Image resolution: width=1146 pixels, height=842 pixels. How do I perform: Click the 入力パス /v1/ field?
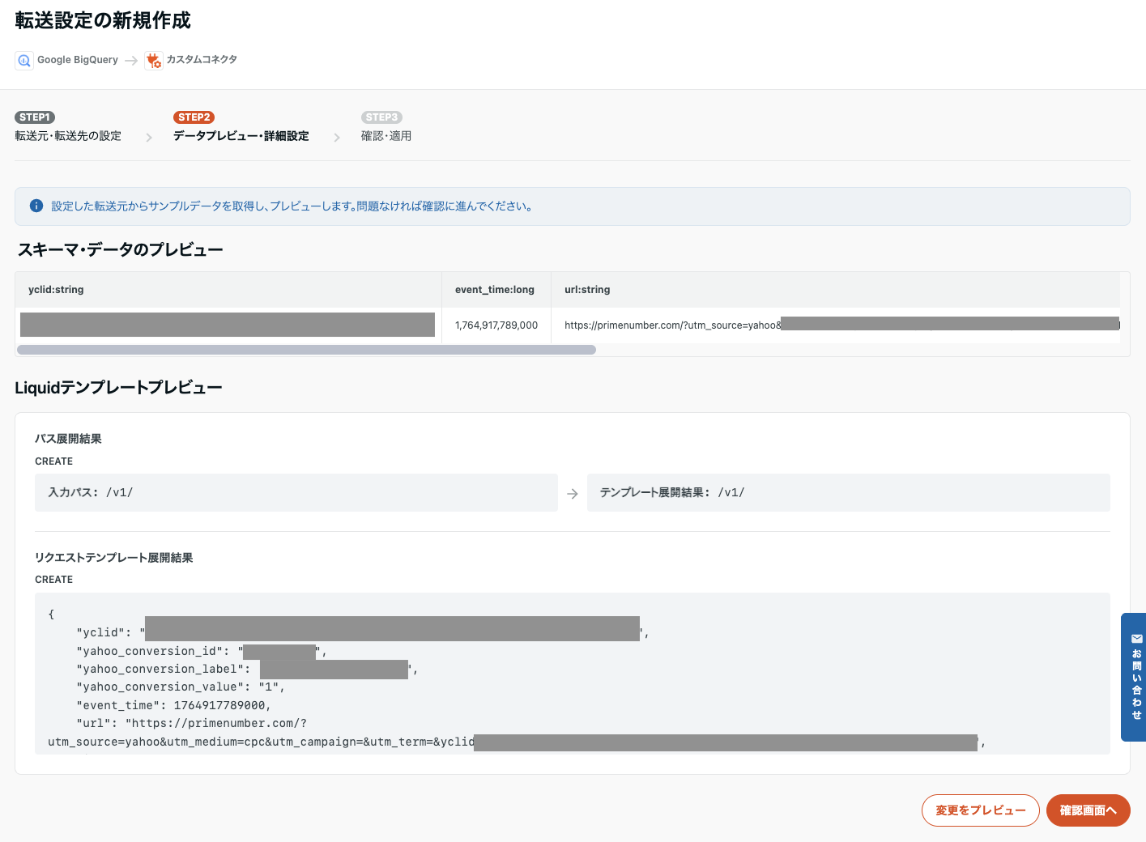pos(296,492)
